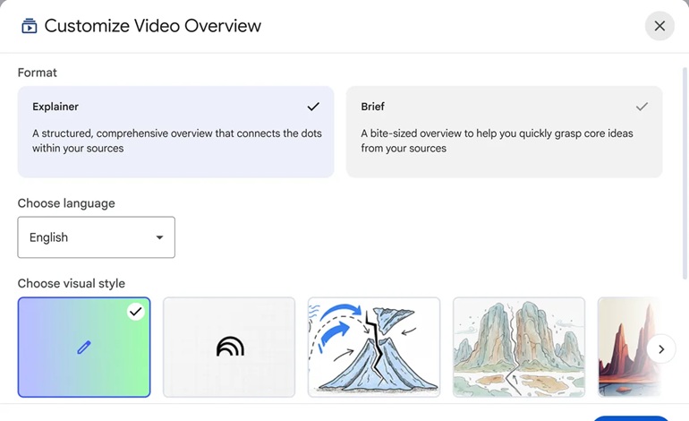Click the checkmark badge on the gradient style

[135, 312]
